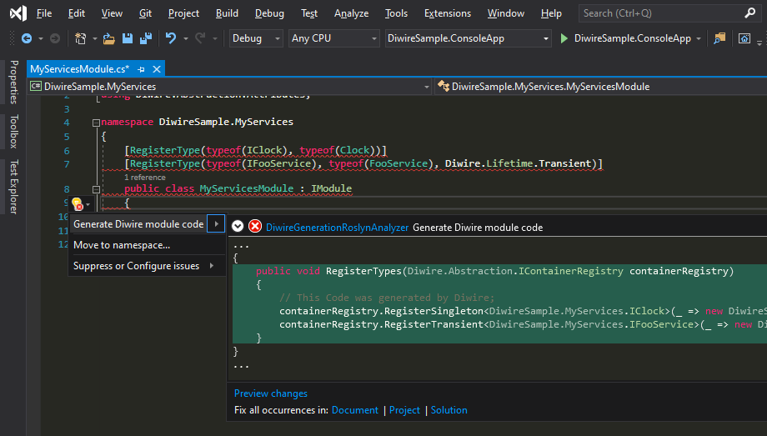This screenshot has width=767, height=436.
Task: Open the Toolbox side panel tab
Action: click(x=13, y=132)
